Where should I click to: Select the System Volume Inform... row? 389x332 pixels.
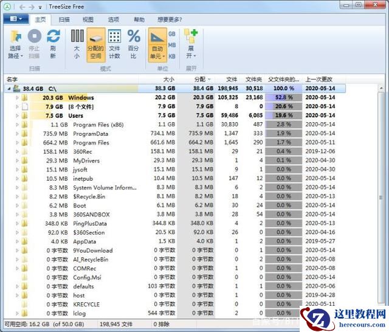coord(174,187)
